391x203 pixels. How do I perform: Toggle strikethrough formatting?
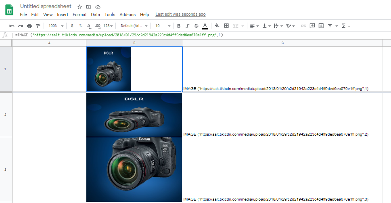[196, 26]
